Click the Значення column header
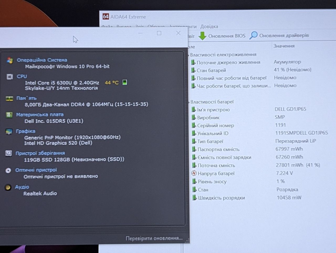Image resolution: width=336 pixels, height=253 pixels. [284, 46]
